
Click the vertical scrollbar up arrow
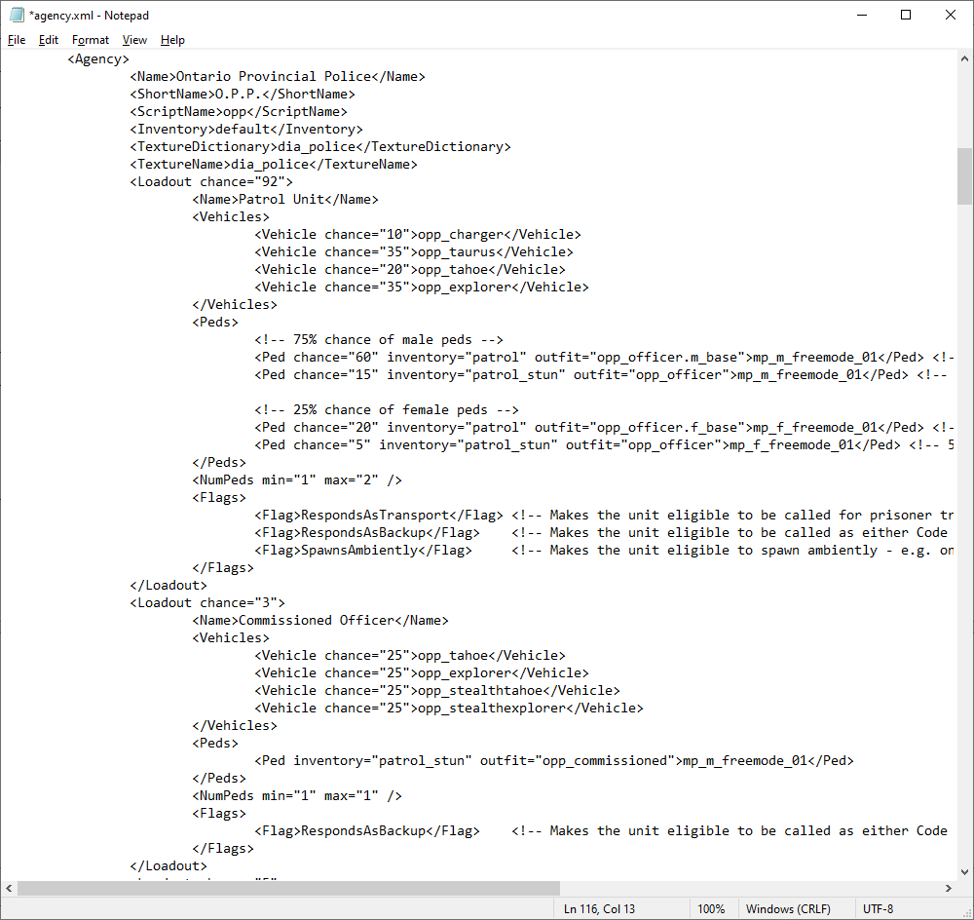pyautogui.click(x=964, y=58)
